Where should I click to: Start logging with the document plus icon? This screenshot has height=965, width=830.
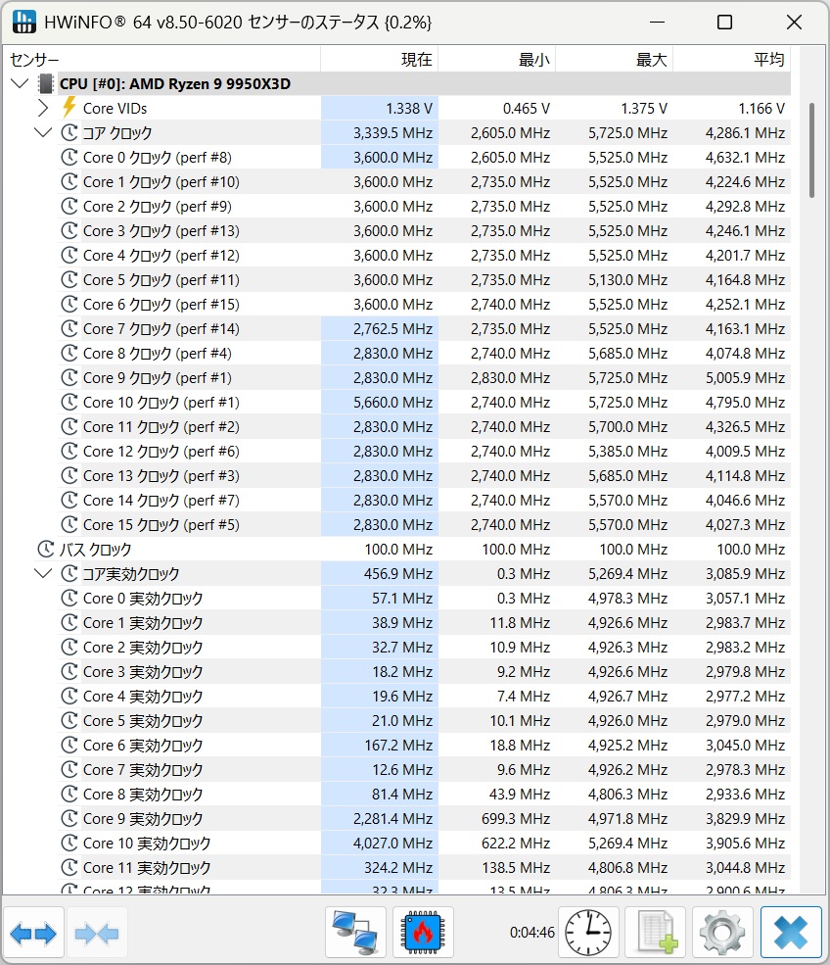tap(656, 933)
